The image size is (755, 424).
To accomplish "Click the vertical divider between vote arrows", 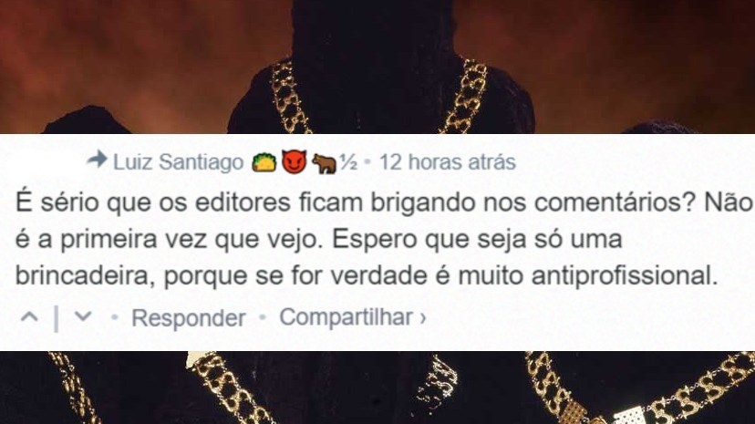I will (x=57, y=318).
